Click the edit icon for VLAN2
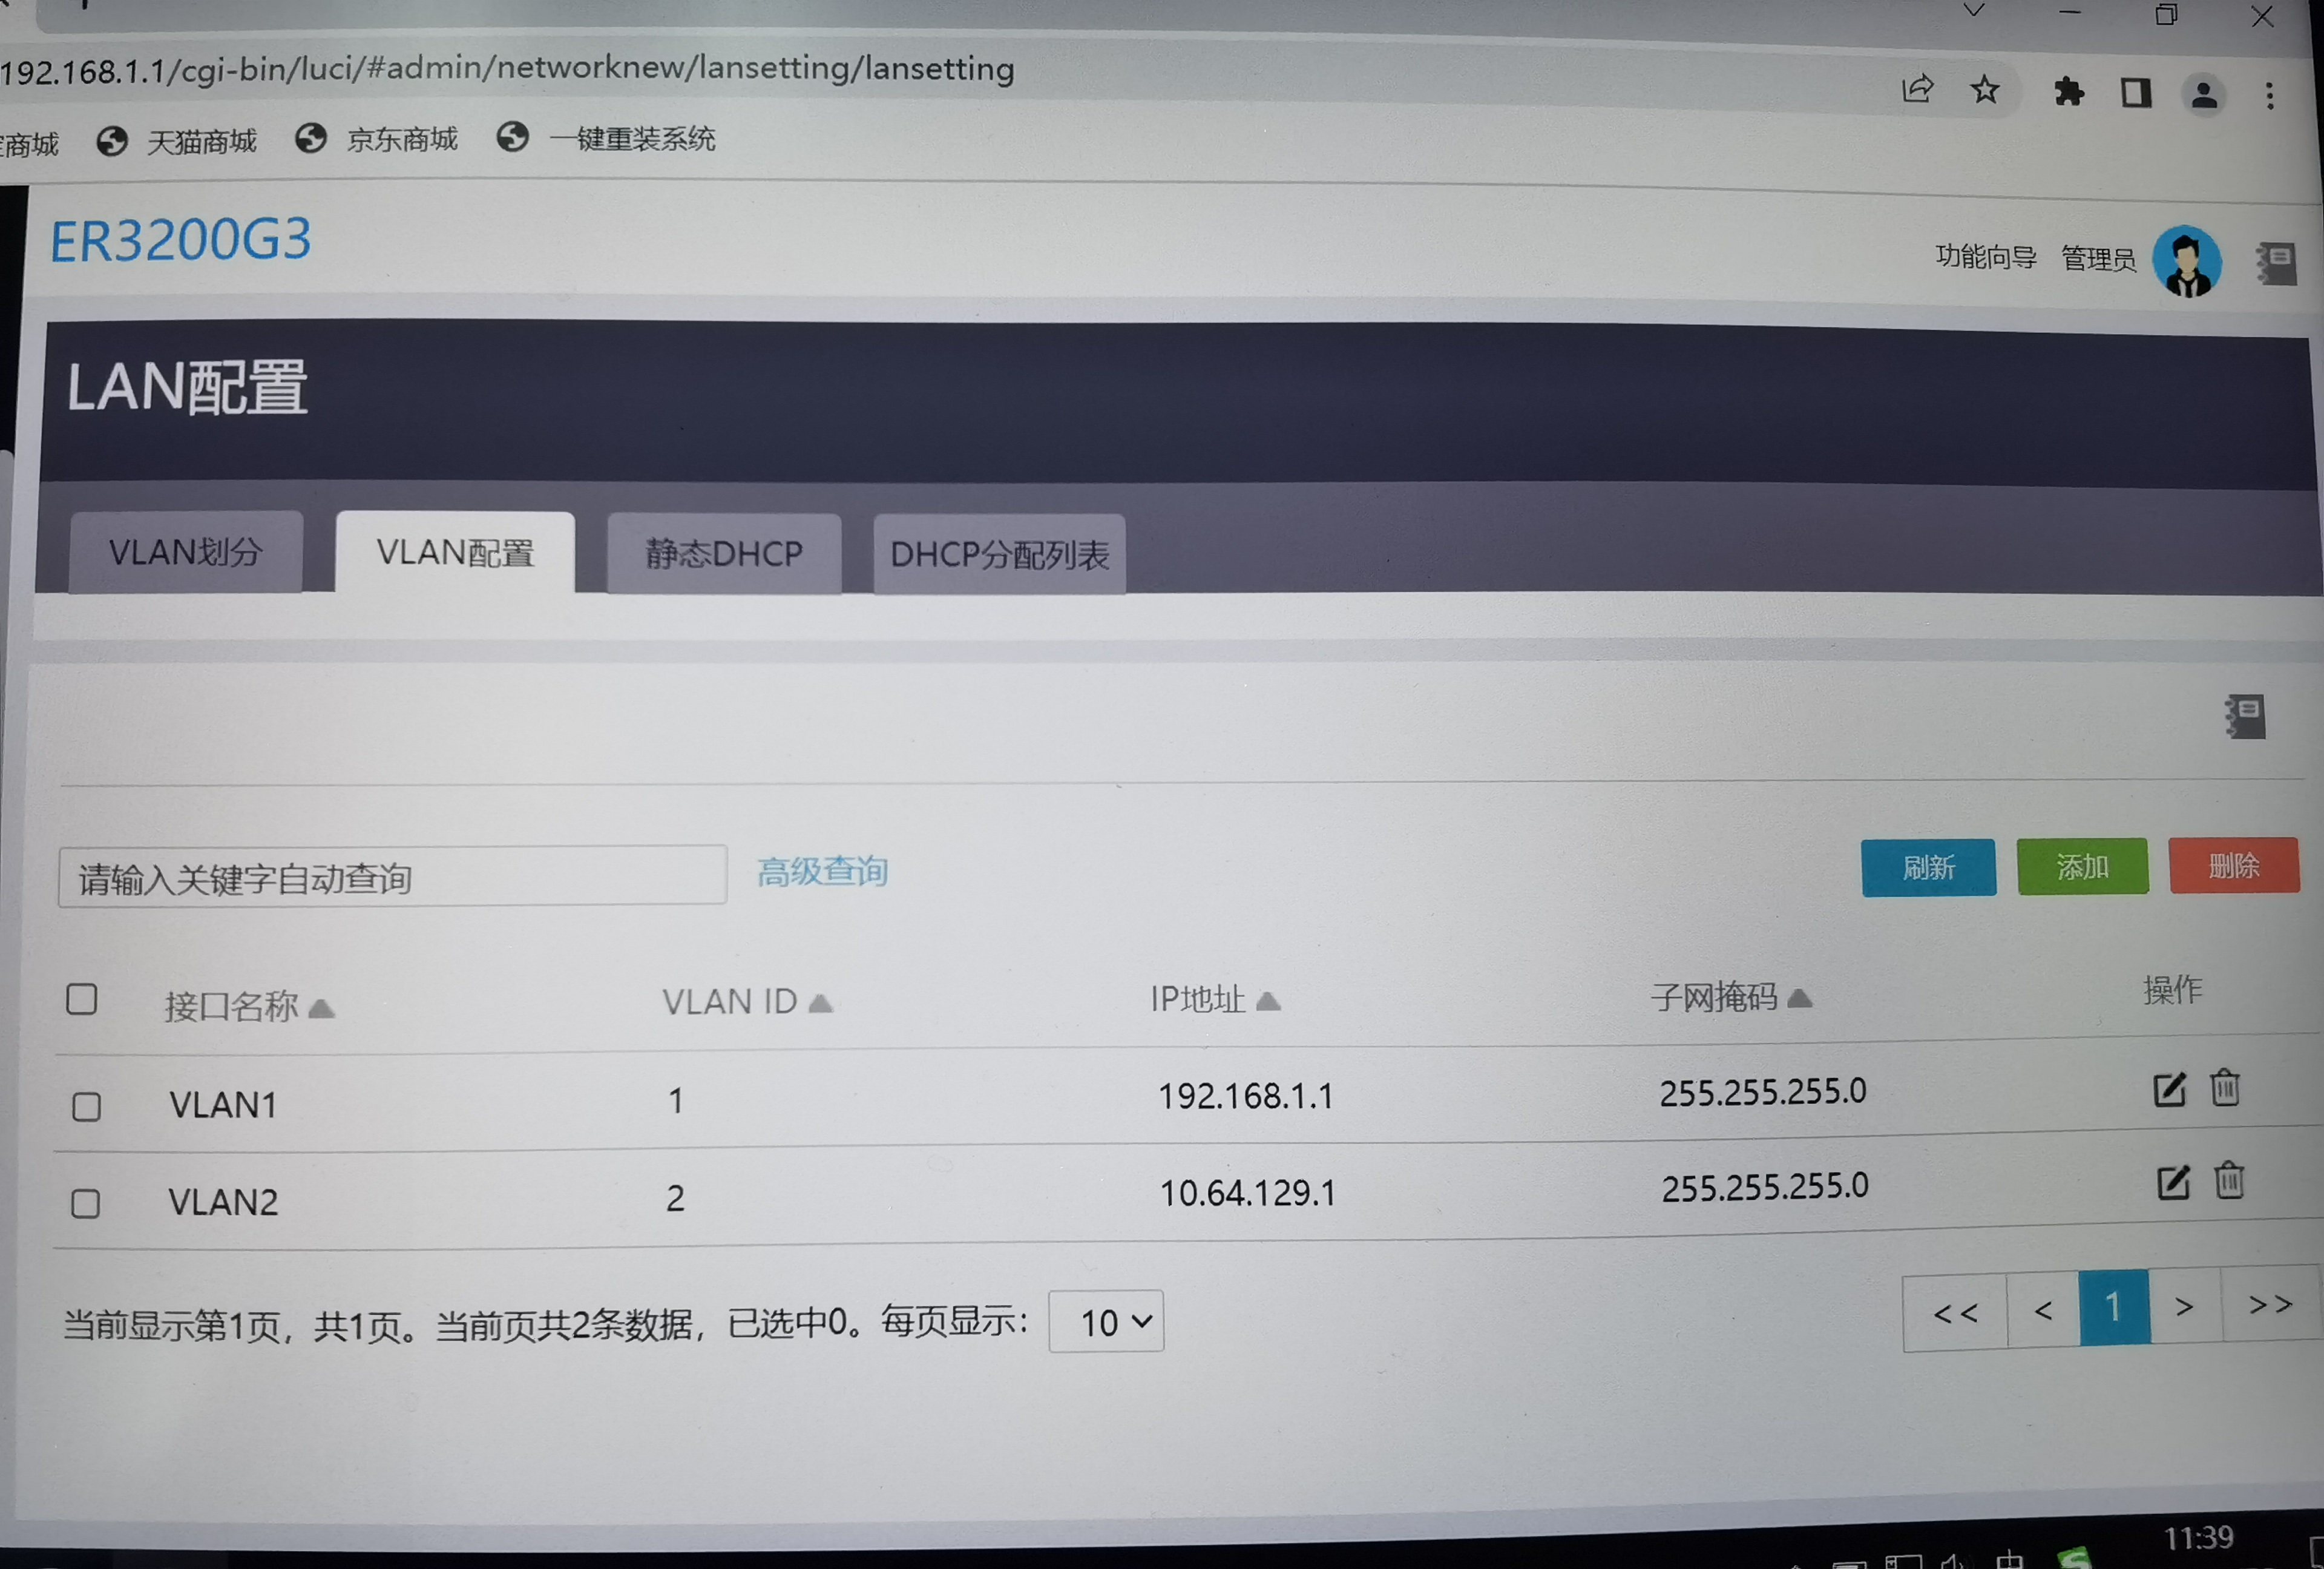2324x1569 pixels. tap(2172, 1183)
